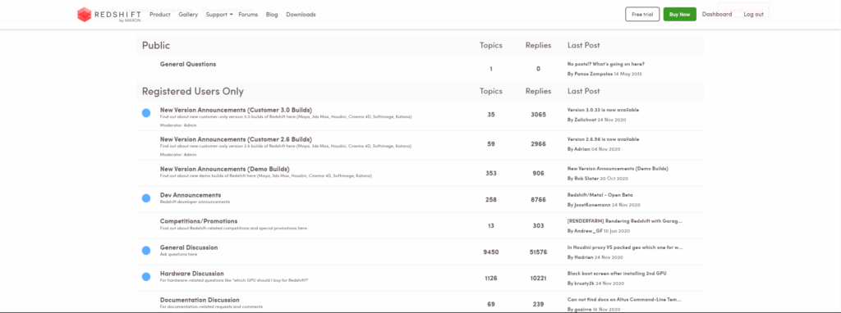Open the Dashboard link
Viewport: 841px width, 313px height.
pos(716,15)
